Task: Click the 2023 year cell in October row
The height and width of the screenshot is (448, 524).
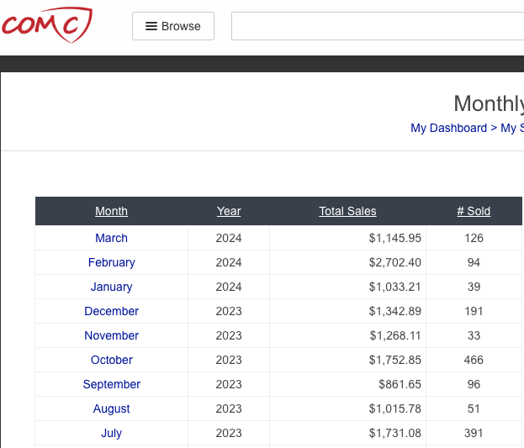Action: [229, 360]
